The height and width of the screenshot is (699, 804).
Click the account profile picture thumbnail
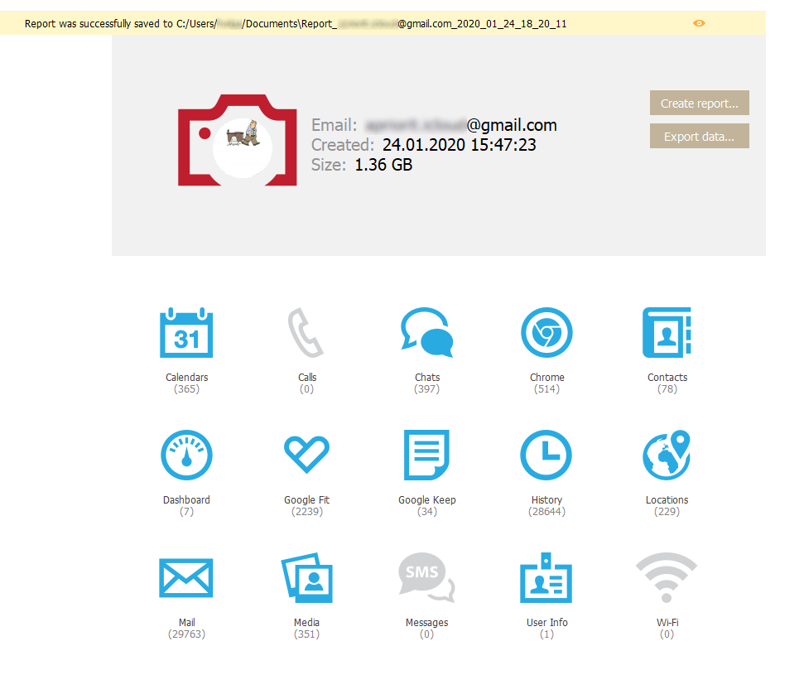(x=244, y=136)
